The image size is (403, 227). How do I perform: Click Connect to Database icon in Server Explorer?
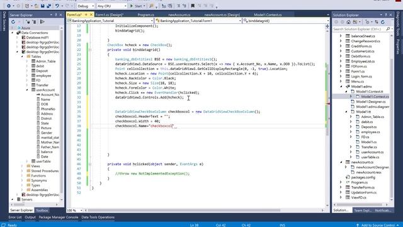pyautogui.click(x=28, y=22)
